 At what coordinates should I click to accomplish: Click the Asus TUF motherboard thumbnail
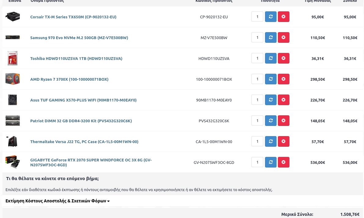pyautogui.click(x=13, y=100)
